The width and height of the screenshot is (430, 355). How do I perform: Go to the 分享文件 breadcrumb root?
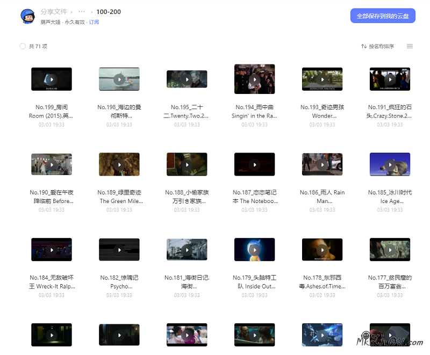click(x=54, y=12)
